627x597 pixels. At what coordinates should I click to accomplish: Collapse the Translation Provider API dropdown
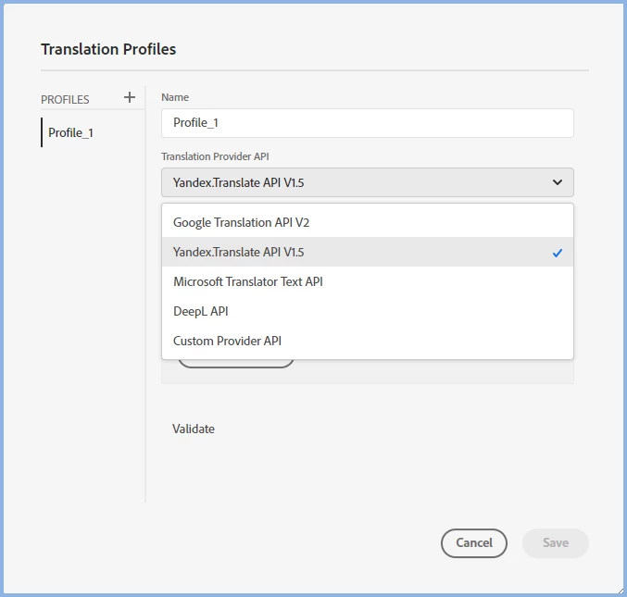368,182
